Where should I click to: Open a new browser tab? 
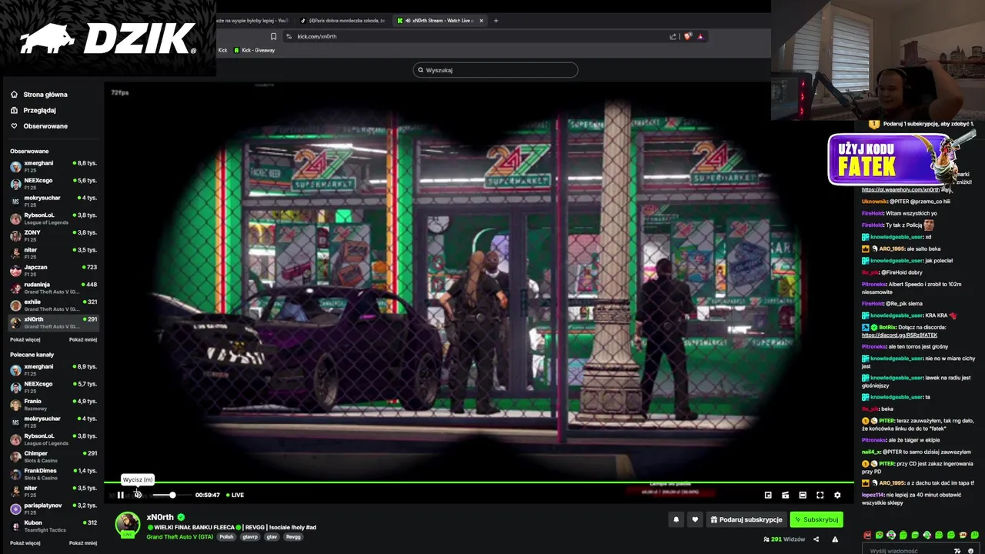496,21
